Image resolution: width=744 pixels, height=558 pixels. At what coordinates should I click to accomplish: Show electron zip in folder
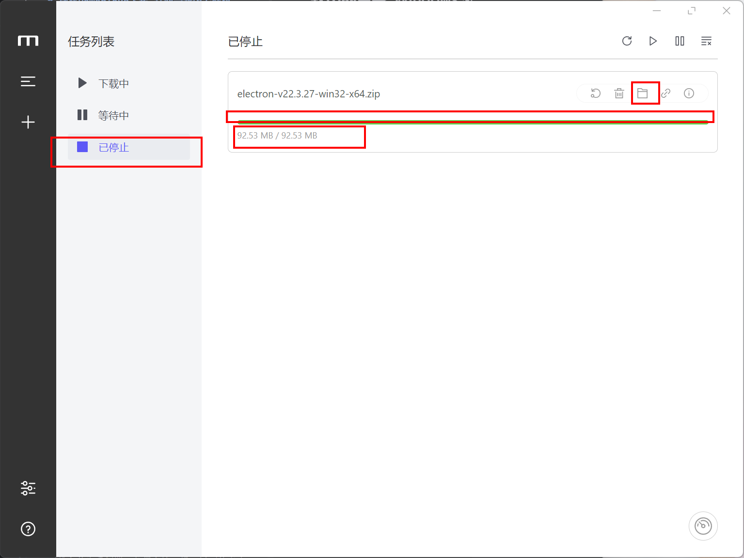tap(643, 93)
